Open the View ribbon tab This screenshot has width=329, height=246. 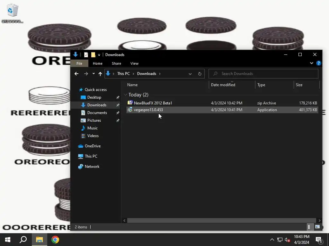coord(134,63)
